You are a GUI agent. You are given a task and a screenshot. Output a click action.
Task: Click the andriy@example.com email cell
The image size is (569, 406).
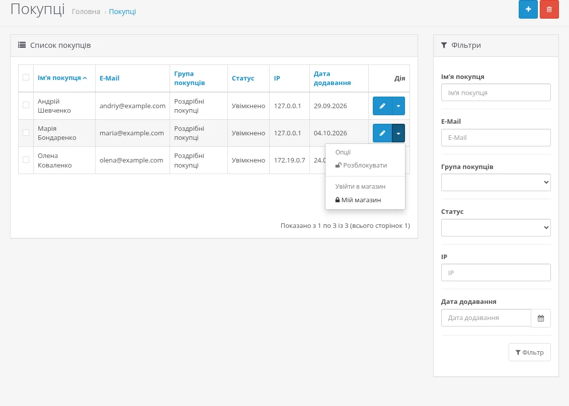click(132, 106)
